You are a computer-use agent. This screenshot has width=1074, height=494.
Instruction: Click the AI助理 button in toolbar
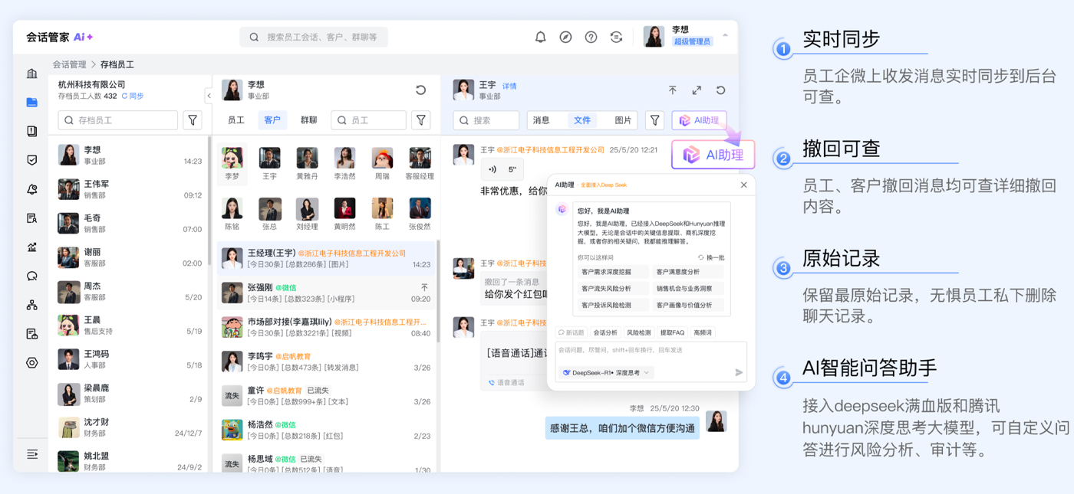pyautogui.click(x=699, y=120)
